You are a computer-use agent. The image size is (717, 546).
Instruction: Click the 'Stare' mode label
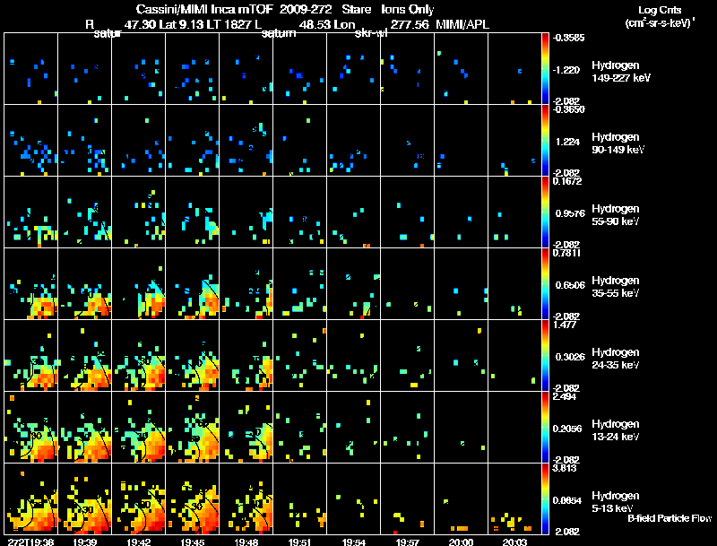pos(357,9)
